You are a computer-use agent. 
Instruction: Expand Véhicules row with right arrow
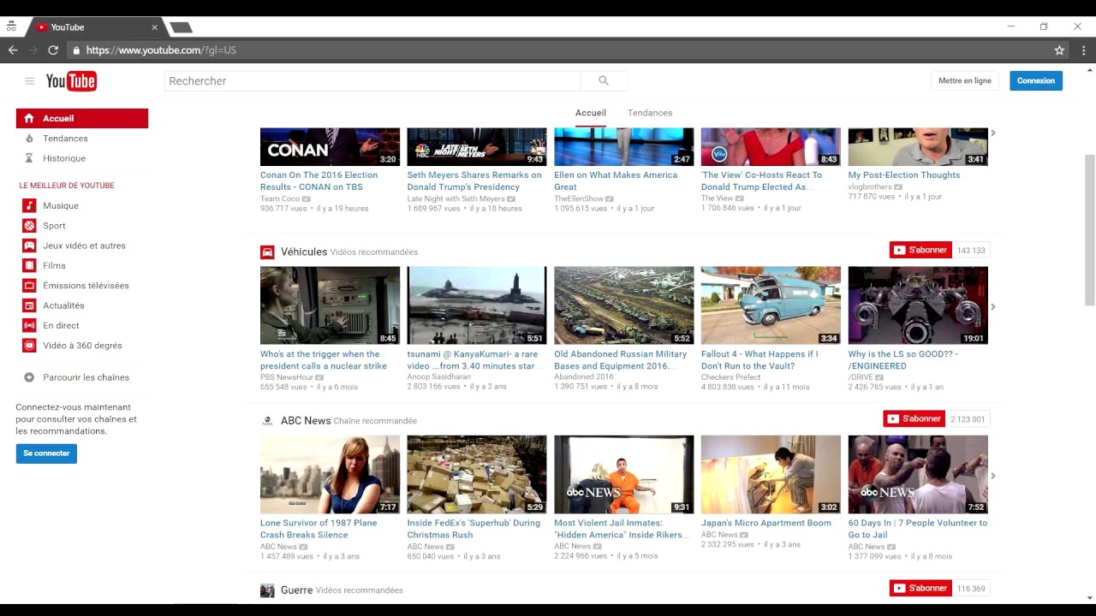click(993, 306)
